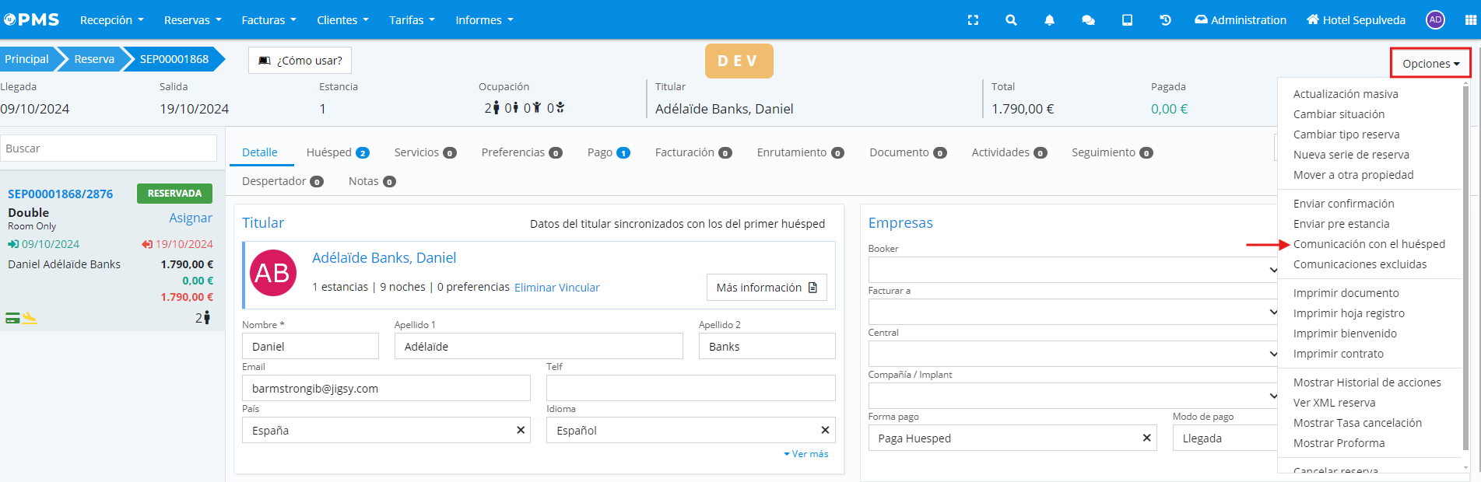Screen dimensions: 1481x482
Task: Click the AD user avatar
Action: click(1435, 20)
